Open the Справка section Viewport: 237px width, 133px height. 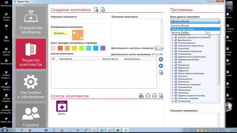pos(31,116)
